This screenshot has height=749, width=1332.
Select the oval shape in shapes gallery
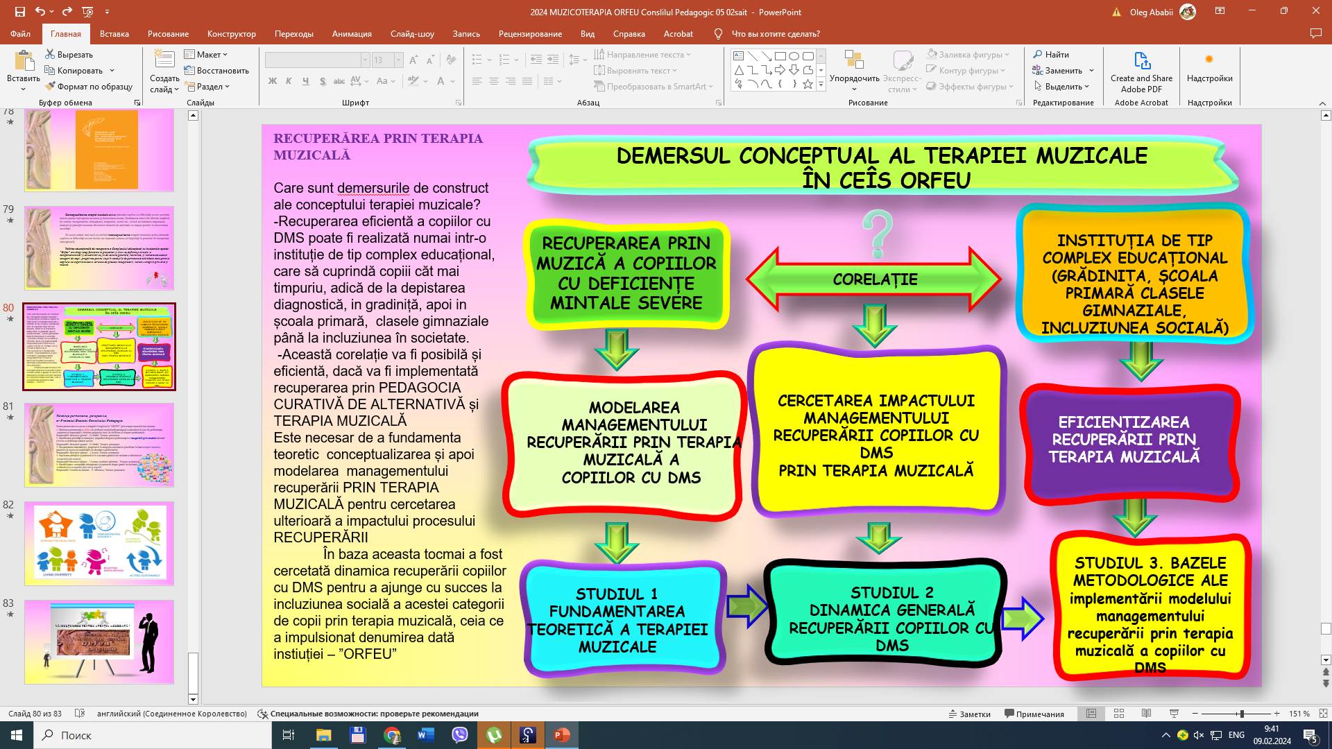(x=794, y=56)
